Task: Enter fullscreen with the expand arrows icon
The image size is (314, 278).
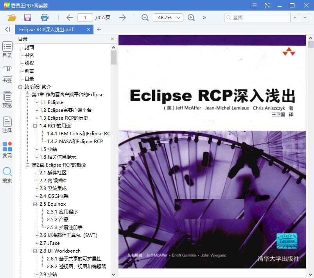Action: [x=267, y=5]
